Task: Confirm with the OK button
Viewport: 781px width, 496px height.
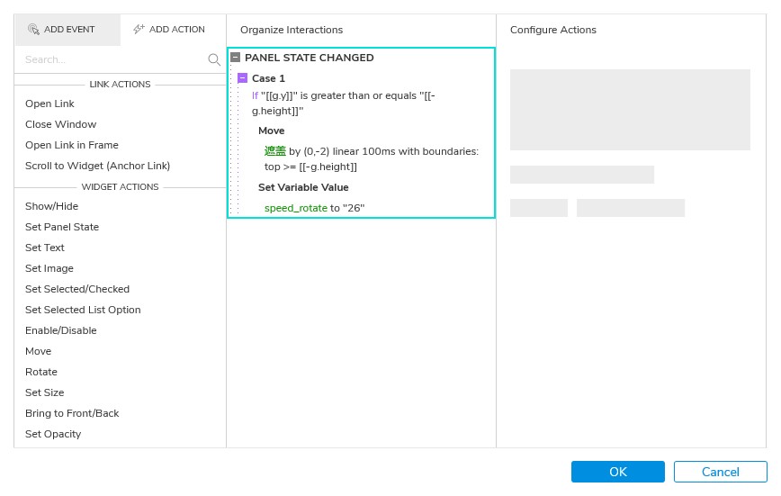Action: click(617, 472)
